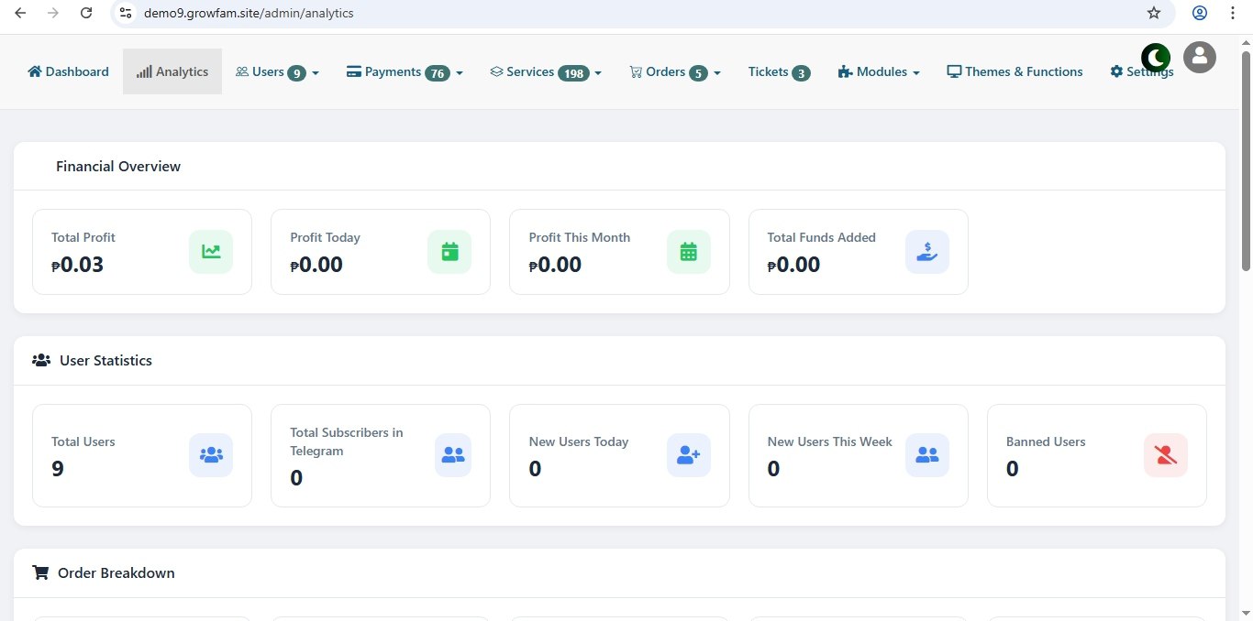Open Chrome profile account icon
Viewport: 1253px width, 621px height.
point(1200,13)
